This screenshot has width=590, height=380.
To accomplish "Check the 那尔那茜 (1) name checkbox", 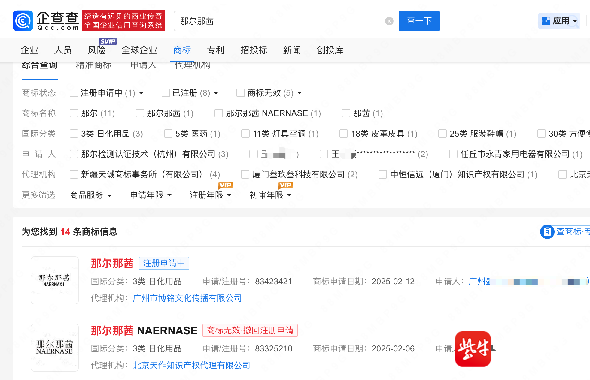I will [x=140, y=113].
